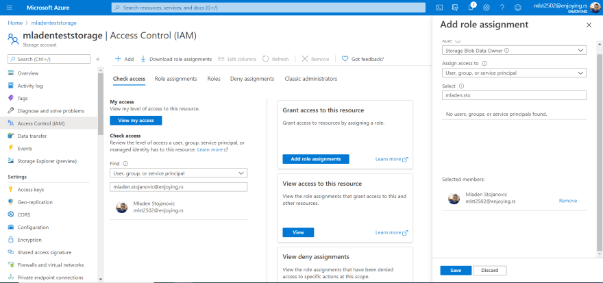Open the Role dropdown Storage Blob Data Owner
The image size is (603, 283).
point(514,50)
